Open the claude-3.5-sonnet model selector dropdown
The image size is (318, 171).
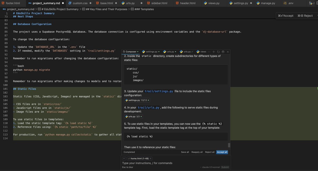211,167
